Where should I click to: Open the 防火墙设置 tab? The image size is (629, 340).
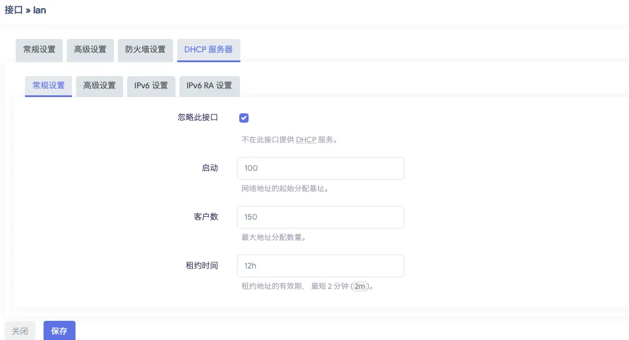(x=145, y=50)
